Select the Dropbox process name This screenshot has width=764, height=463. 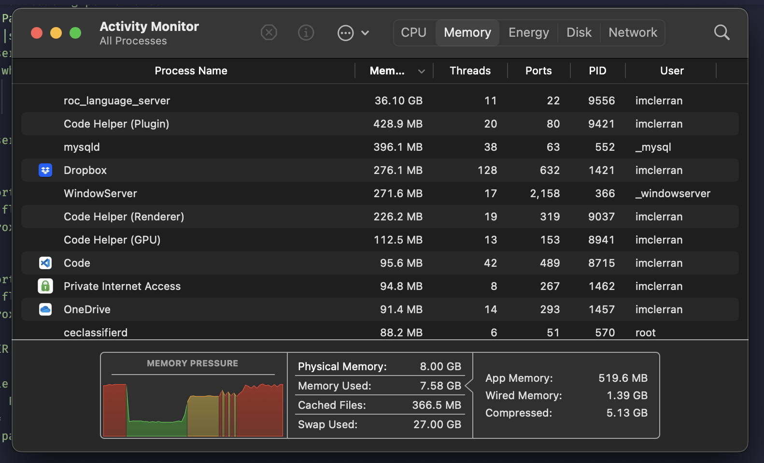point(85,170)
